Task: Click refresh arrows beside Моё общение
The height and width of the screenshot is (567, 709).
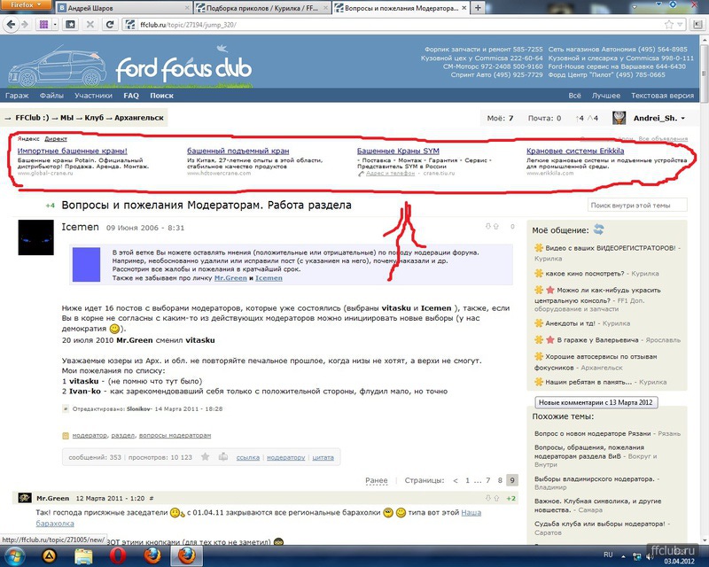Action: coord(599,229)
